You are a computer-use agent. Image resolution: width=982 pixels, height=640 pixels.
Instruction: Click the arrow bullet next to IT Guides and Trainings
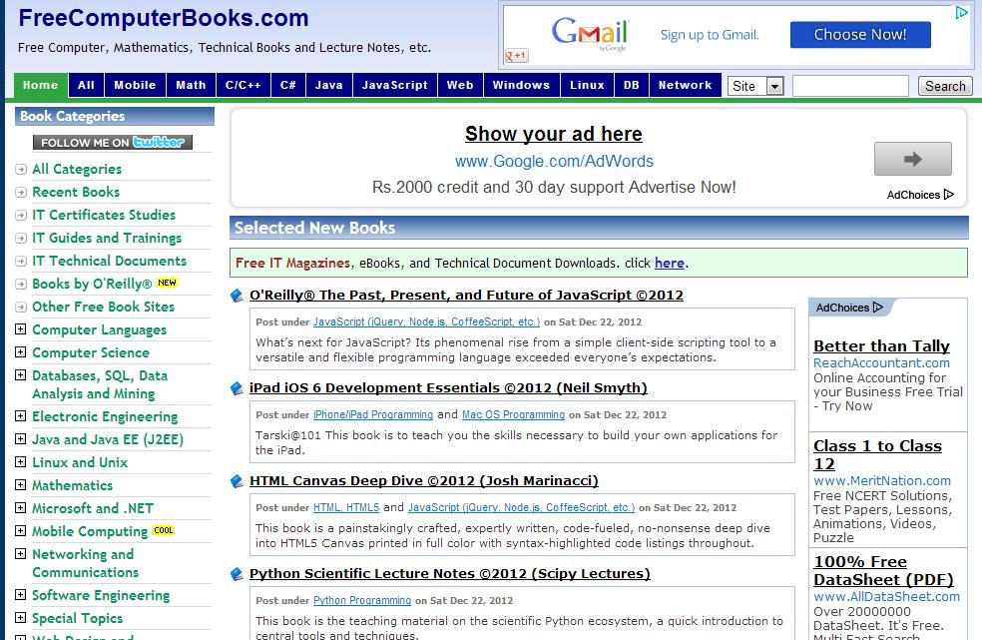point(21,239)
